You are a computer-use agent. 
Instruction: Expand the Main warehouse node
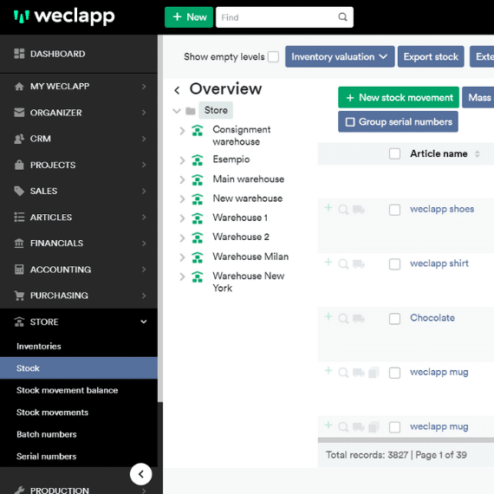182,180
